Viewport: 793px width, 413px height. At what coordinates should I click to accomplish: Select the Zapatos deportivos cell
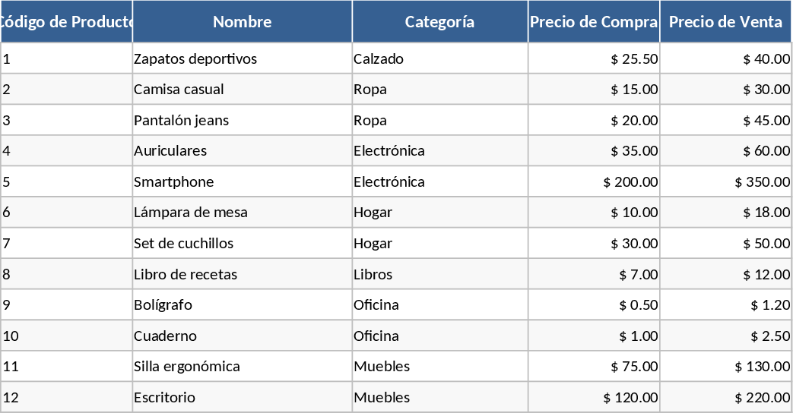(x=195, y=59)
